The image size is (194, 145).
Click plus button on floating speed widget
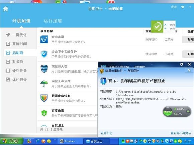coord(188,111)
